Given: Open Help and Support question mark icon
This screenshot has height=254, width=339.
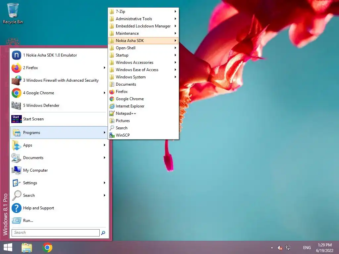Looking at the screenshot, I should tap(17, 208).
